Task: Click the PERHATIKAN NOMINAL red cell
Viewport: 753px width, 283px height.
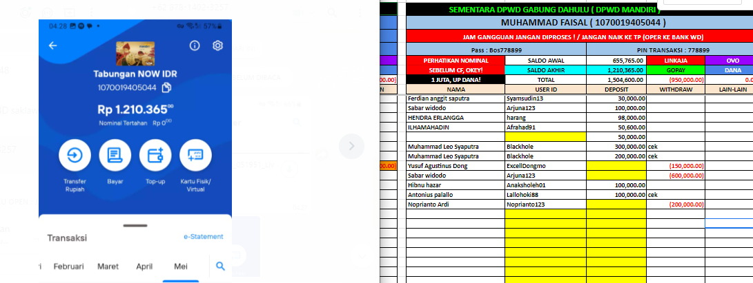Action: pyautogui.click(x=456, y=61)
